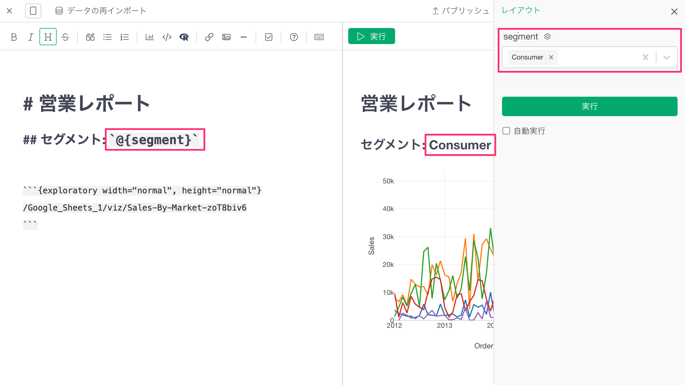Open the レイアウト panel tab
685x385 pixels.
tap(521, 10)
